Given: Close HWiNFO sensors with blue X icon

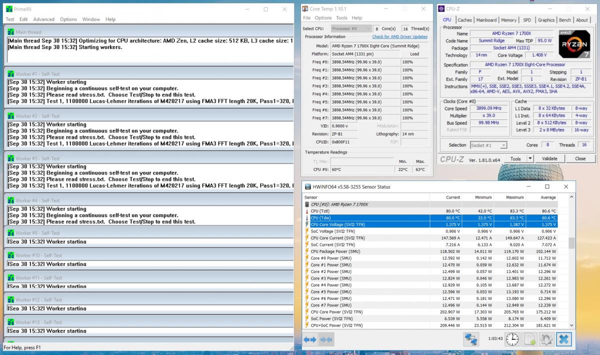Looking at the screenshot, I should click(563, 339).
